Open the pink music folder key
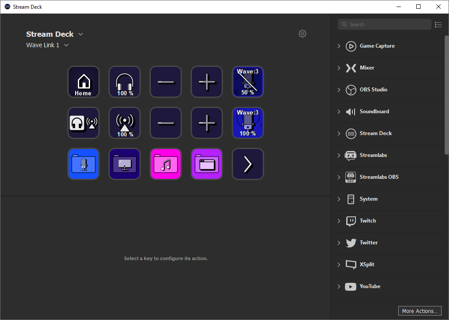The width and height of the screenshot is (449, 320). [x=166, y=164]
